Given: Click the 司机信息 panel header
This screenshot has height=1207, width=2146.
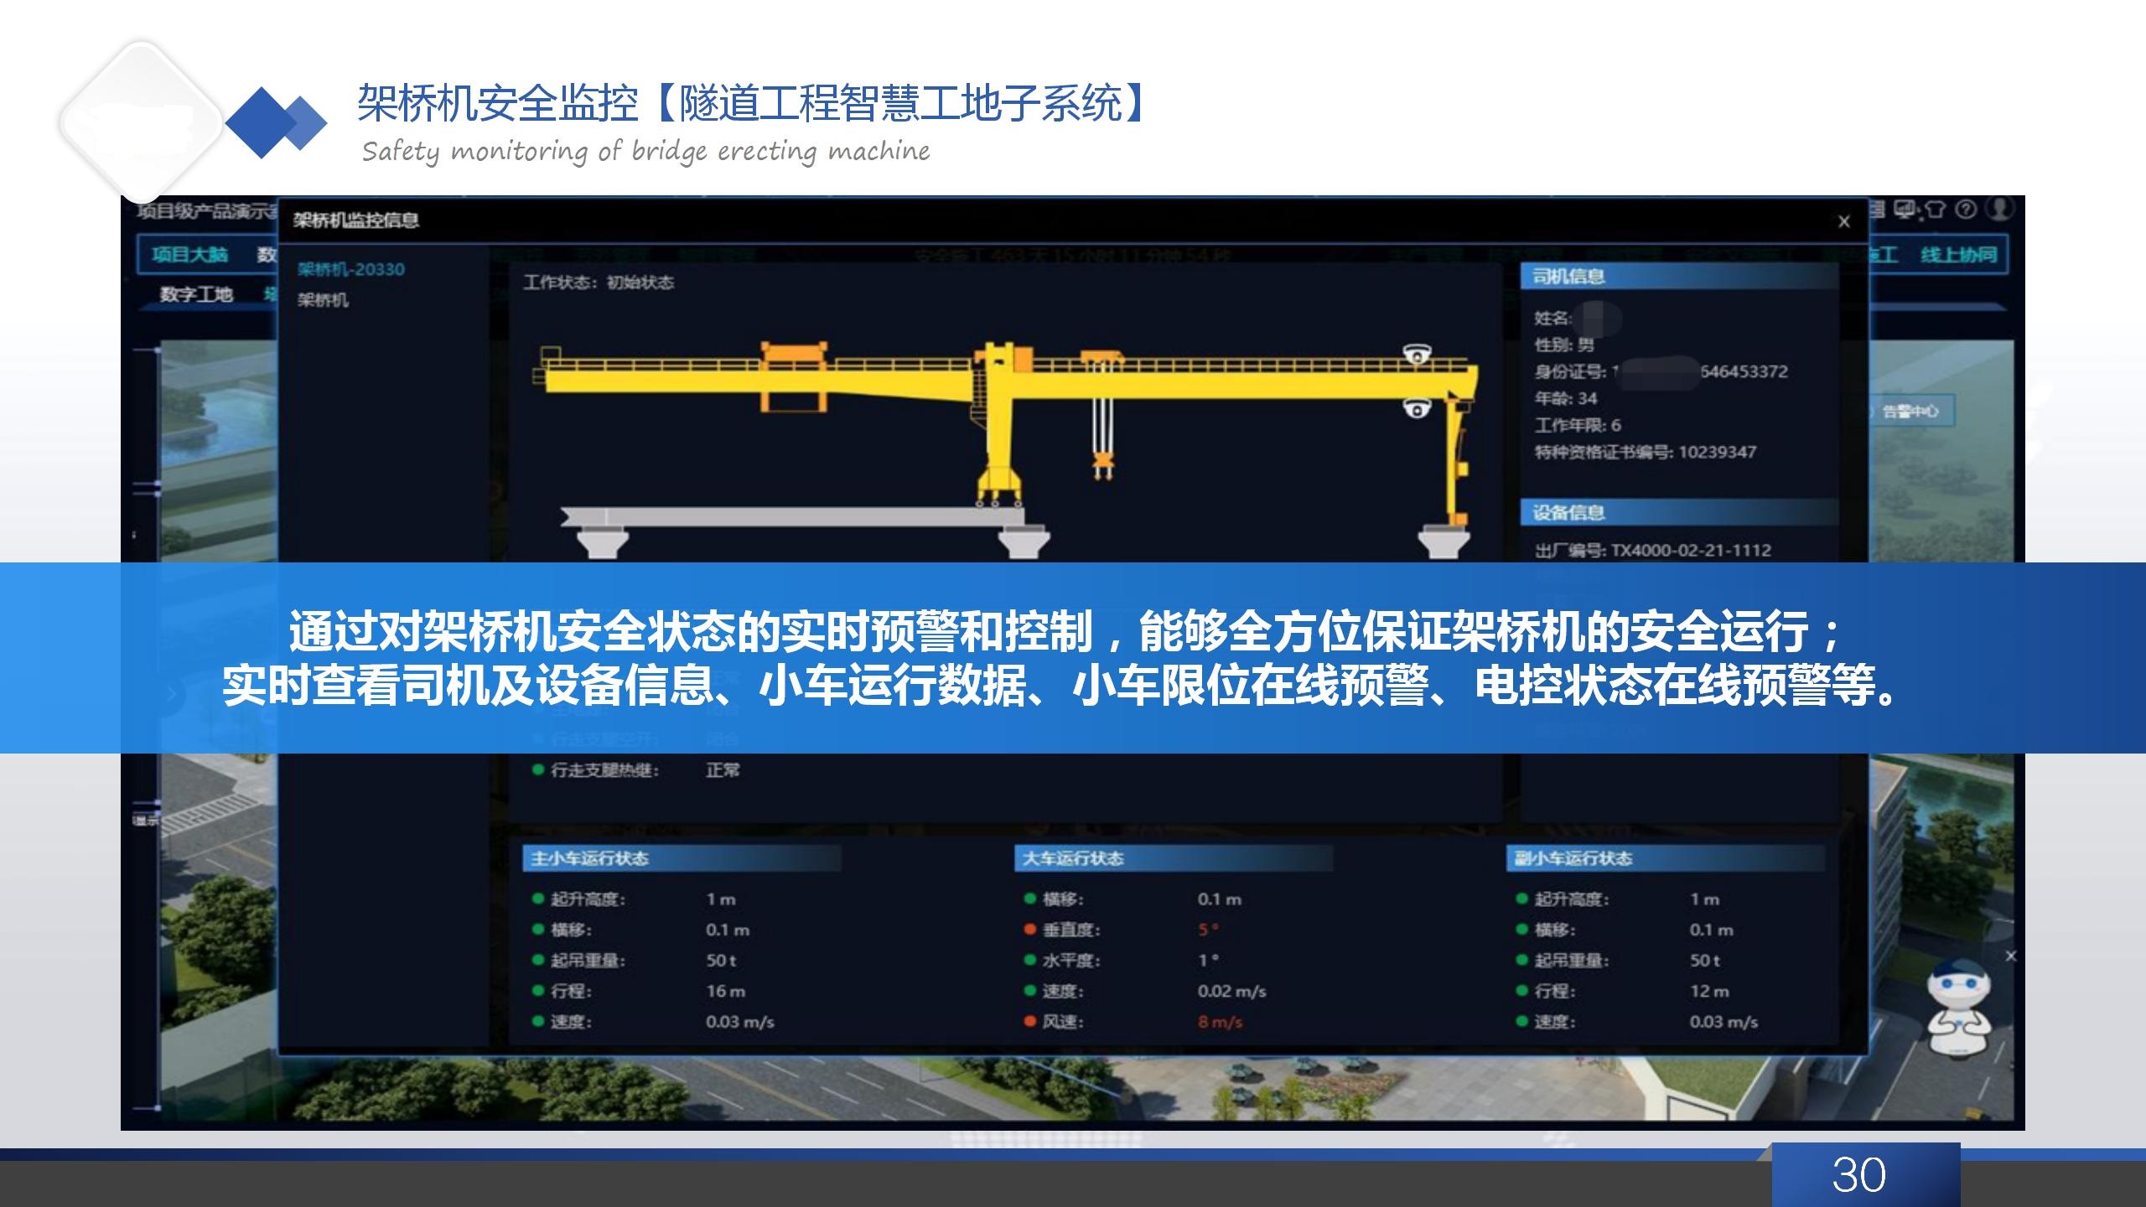Looking at the screenshot, I should coord(1679,277).
